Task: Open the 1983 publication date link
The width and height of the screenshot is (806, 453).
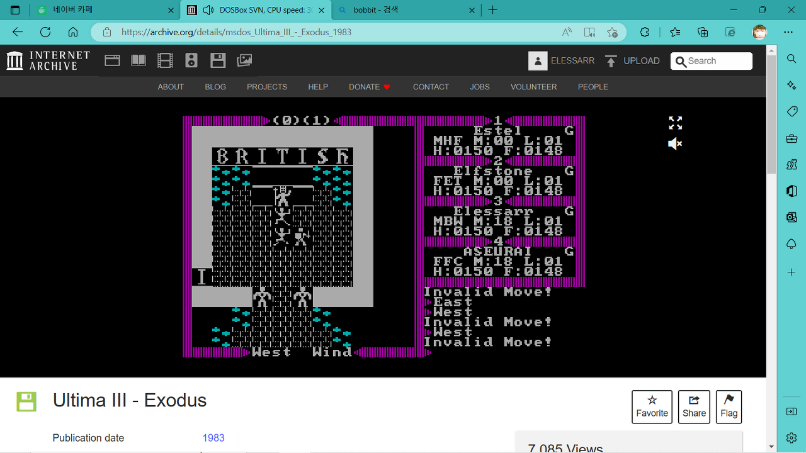Action: pyautogui.click(x=213, y=438)
